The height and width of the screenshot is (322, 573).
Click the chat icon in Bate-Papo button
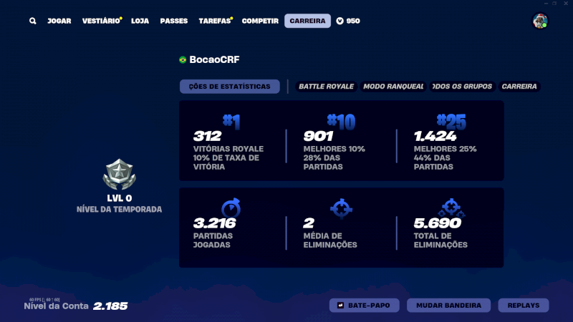(x=340, y=306)
